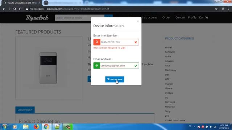Open Chrome three-dot menu

(x=229, y=9)
